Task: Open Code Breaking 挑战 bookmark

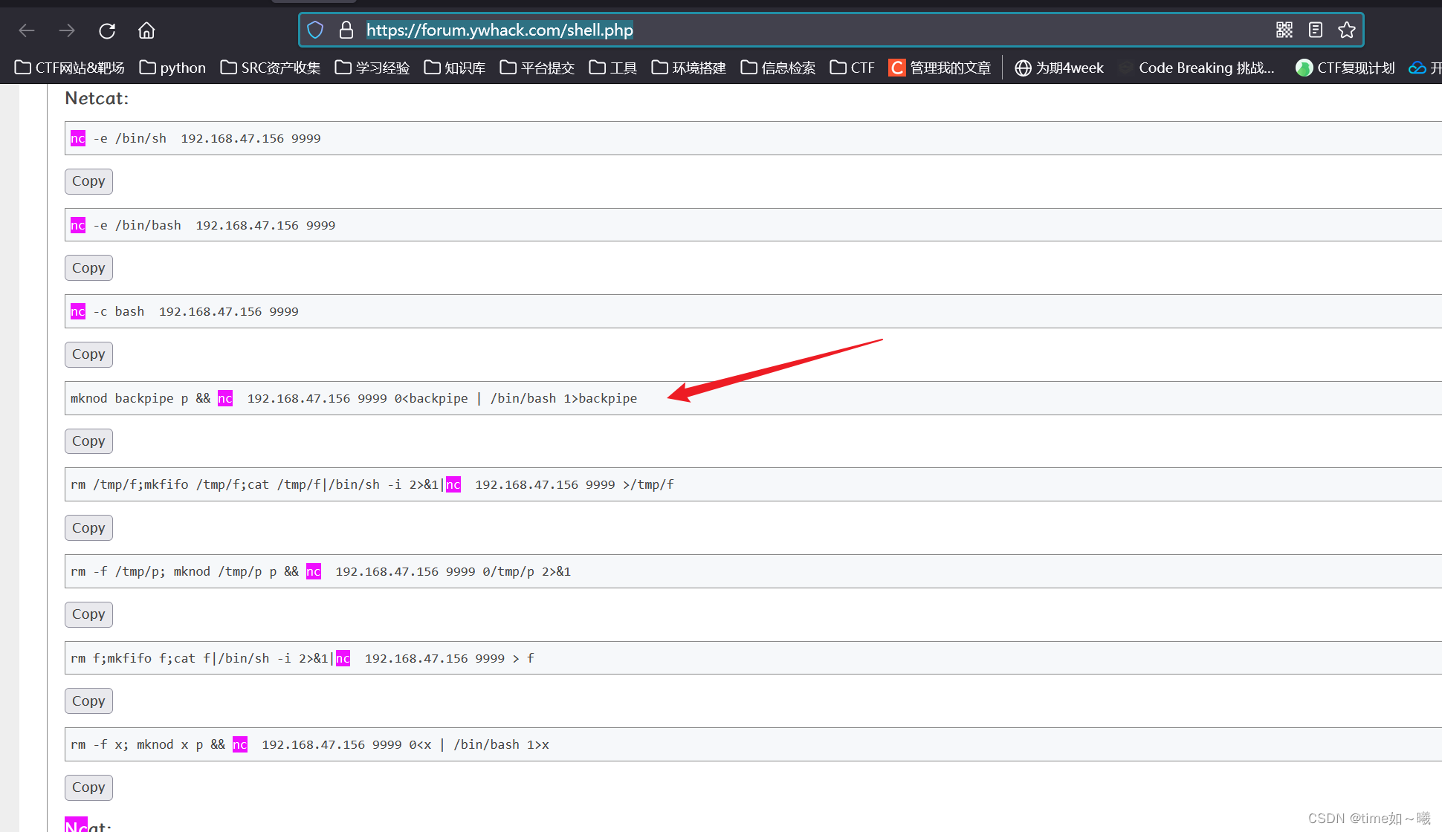Action: coord(1197,68)
